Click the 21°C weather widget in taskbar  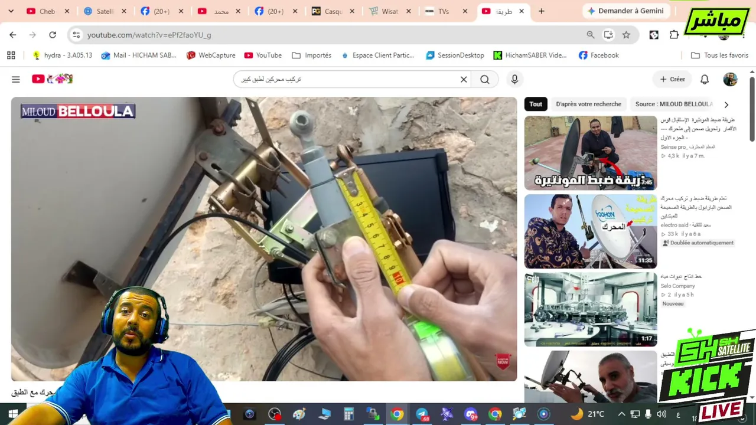587,414
